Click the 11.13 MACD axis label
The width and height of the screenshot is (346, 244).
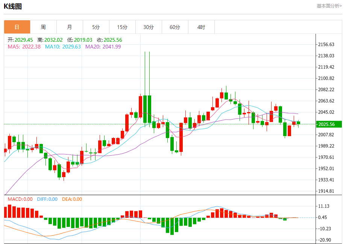(x=324, y=206)
